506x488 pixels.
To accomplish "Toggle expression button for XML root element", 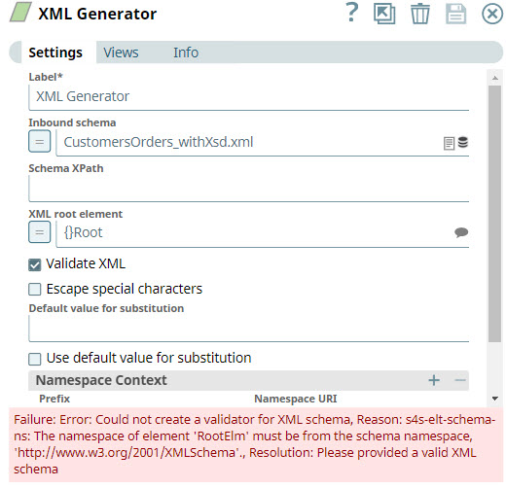I will 40,232.
